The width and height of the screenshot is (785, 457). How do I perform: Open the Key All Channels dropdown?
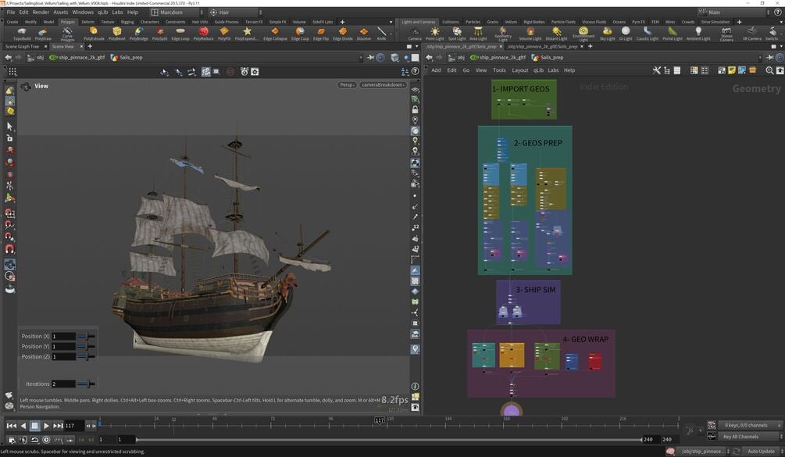click(749, 437)
